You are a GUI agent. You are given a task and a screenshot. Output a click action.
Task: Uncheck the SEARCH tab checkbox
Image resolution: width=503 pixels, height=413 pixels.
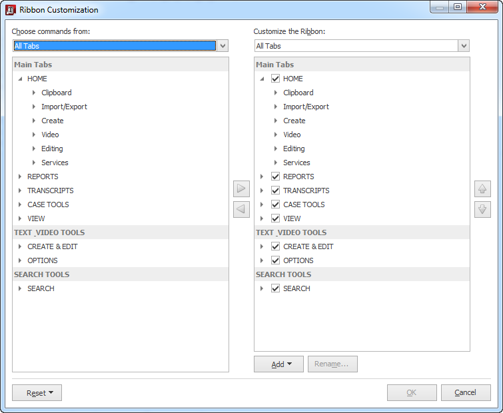click(x=275, y=288)
